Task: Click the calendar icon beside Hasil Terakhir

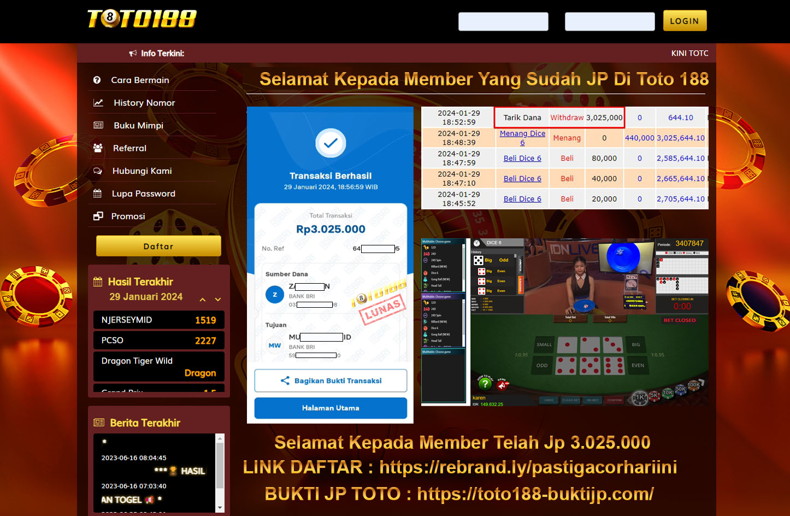Action: [98, 282]
